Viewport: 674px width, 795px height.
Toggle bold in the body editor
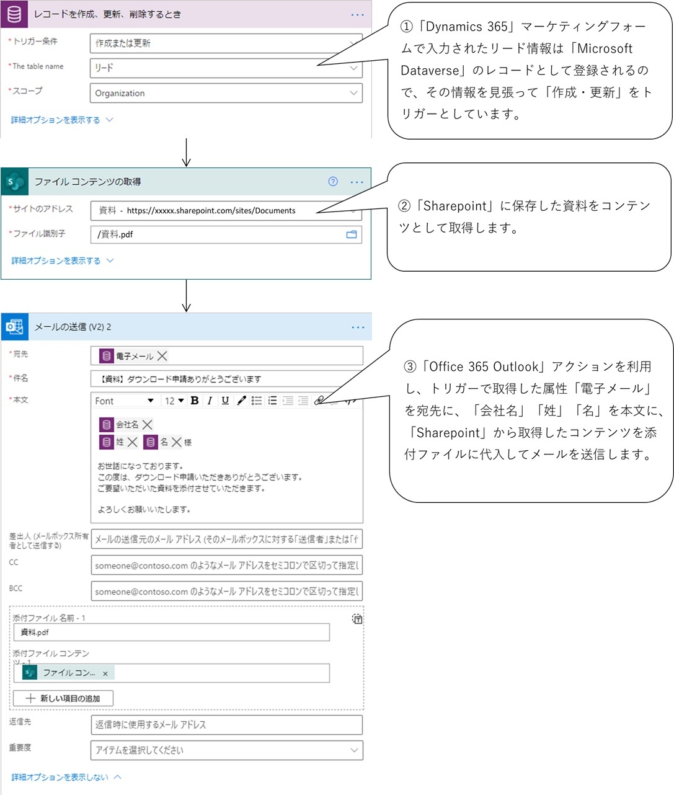195,401
